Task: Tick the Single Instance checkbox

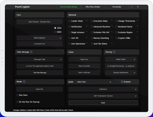Action: pos(70,32)
